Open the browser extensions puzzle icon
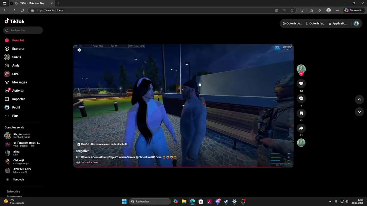This screenshot has width=367, height=206. [302, 10]
